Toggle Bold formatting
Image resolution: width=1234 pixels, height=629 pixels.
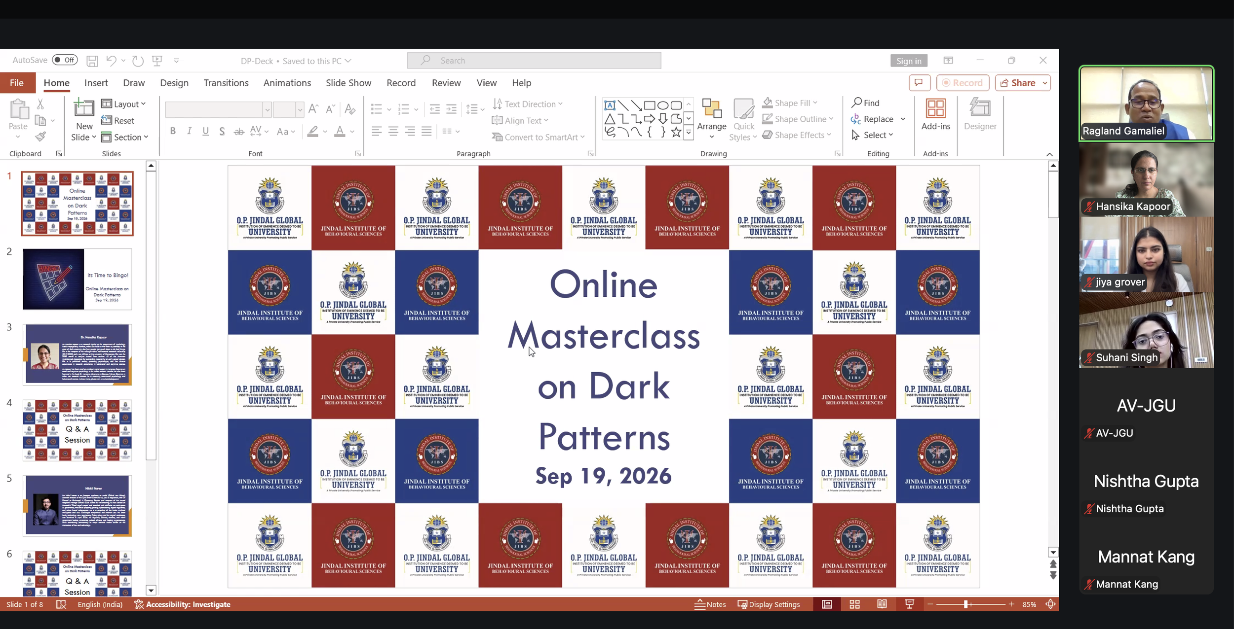click(x=173, y=131)
